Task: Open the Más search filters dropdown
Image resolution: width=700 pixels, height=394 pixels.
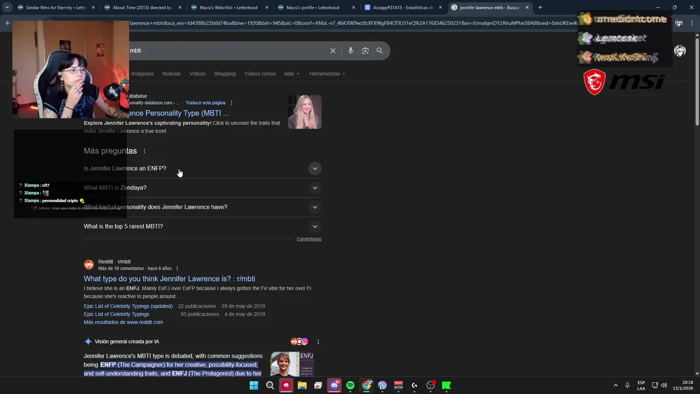Action: tap(291, 74)
